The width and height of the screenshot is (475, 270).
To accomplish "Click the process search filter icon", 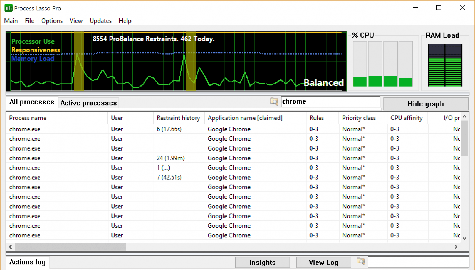I will pyautogui.click(x=274, y=102).
